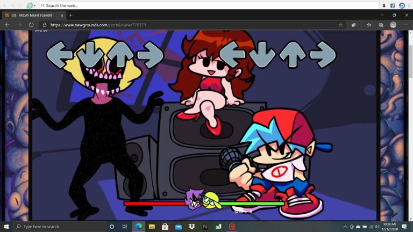Viewport: 413px width, 232px height.
Task: Open Edge Collections
Action: point(381,25)
